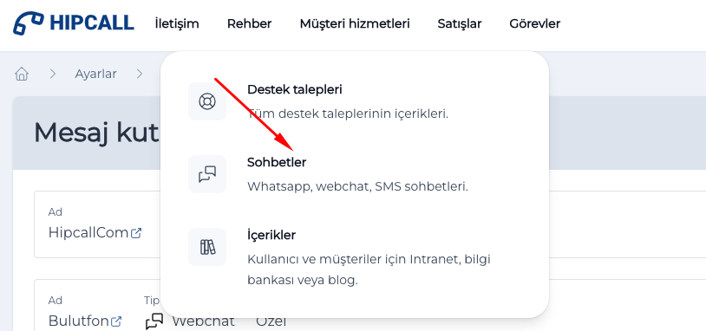
Task: Go to home via breadcrumb house icon
Action: (x=21, y=74)
